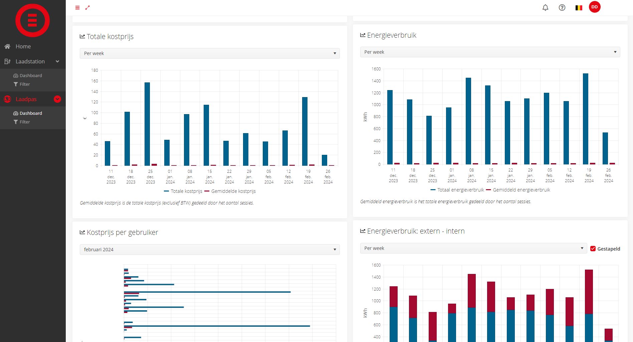
Task: Open Dashboard under Laadpas
Action: pyautogui.click(x=30, y=113)
